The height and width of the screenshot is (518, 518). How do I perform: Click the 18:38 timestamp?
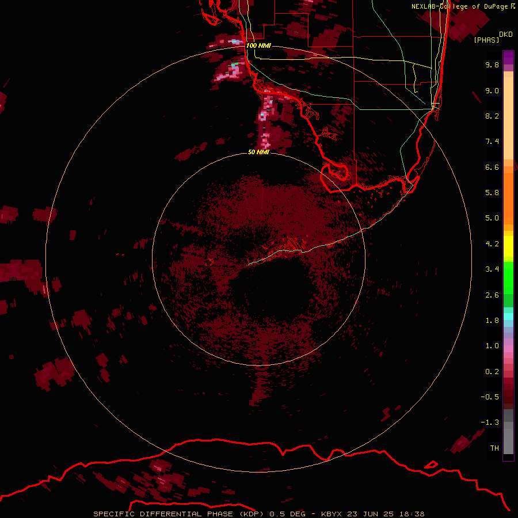412,514
